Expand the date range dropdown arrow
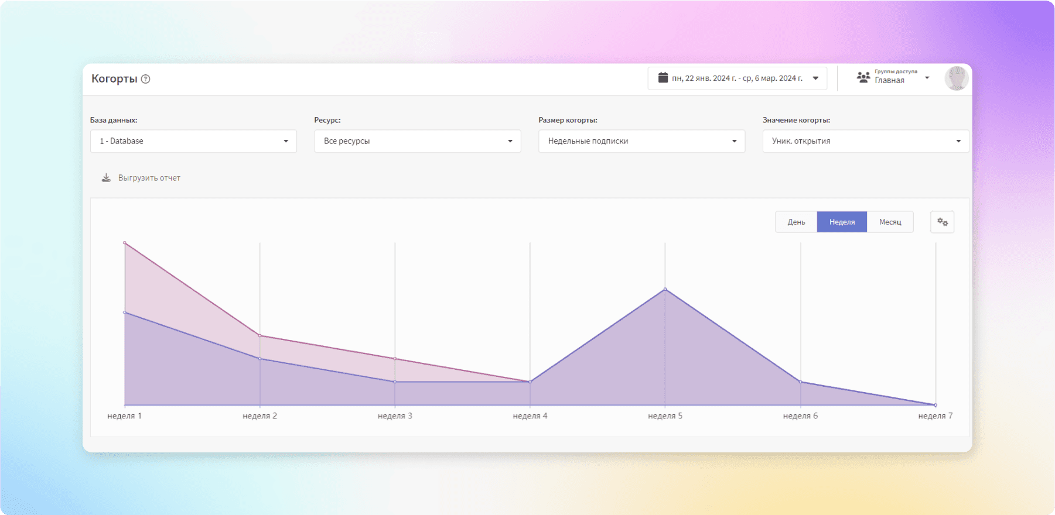This screenshot has width=1055, height=515. 815,78
